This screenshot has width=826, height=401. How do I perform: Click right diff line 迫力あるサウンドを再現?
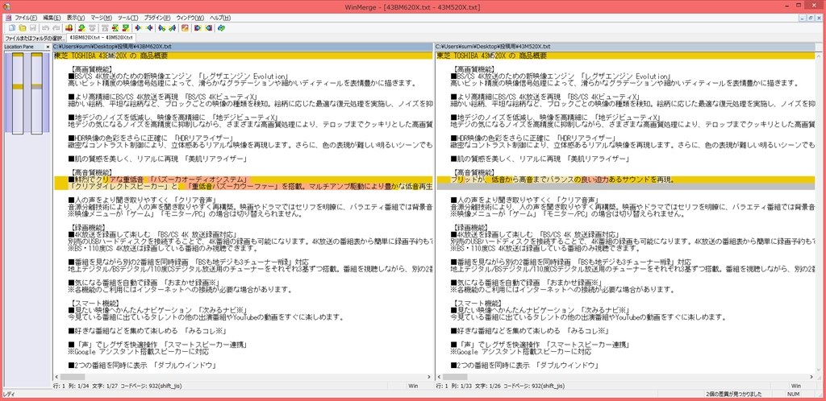point(625,180)
